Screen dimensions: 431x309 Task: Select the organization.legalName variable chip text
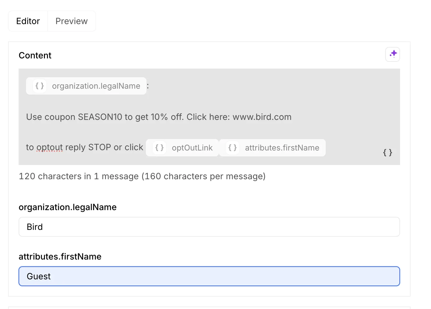tap(96, 86)
